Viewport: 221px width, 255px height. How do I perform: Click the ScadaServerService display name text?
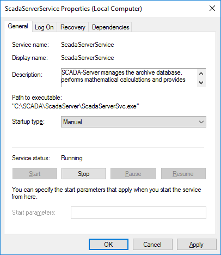point(88,58)
